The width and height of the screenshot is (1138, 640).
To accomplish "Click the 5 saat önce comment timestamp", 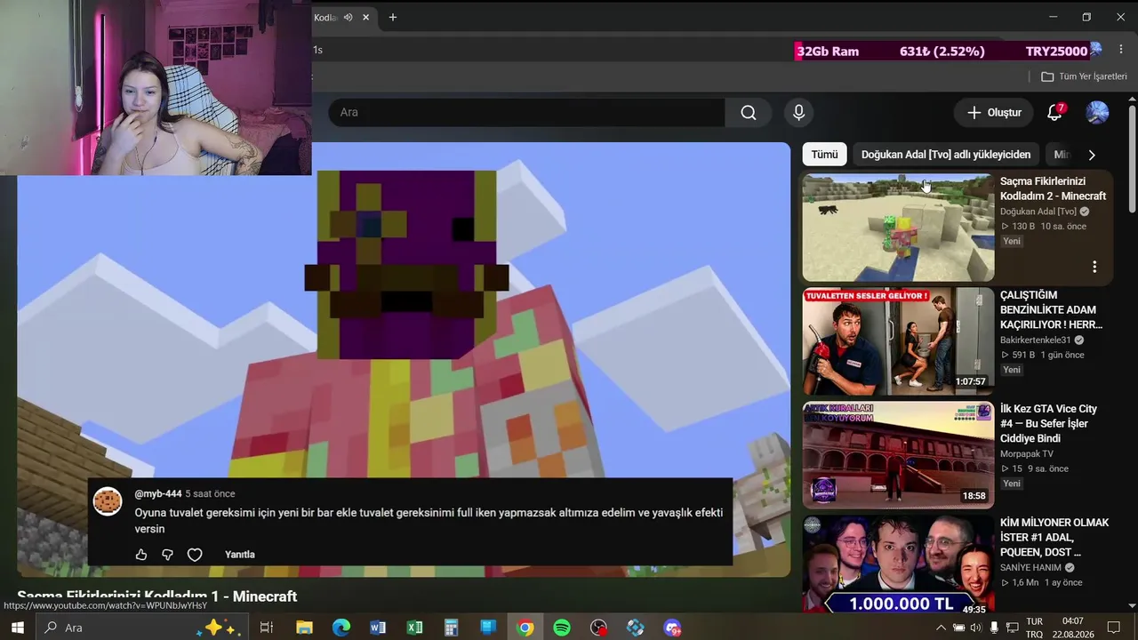I will coord(211,494).
